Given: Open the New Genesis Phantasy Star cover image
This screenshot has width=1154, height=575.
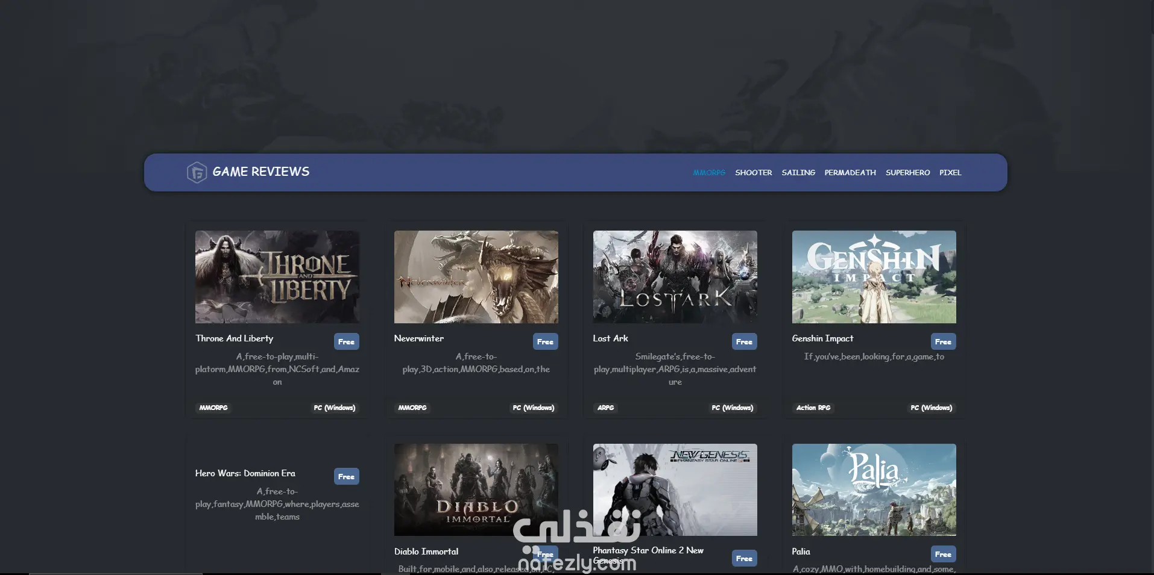Looking at the screenshot, I should (x=675, y=490).
